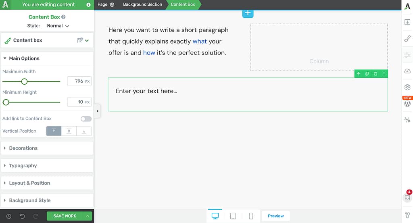
Task: Click the move handle icon on the content box
Action: tap(359, 74)
